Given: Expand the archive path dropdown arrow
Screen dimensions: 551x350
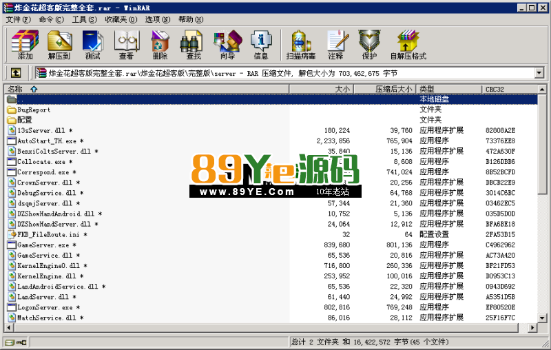Looking at the screenshot, I should [x=539, y=73].
